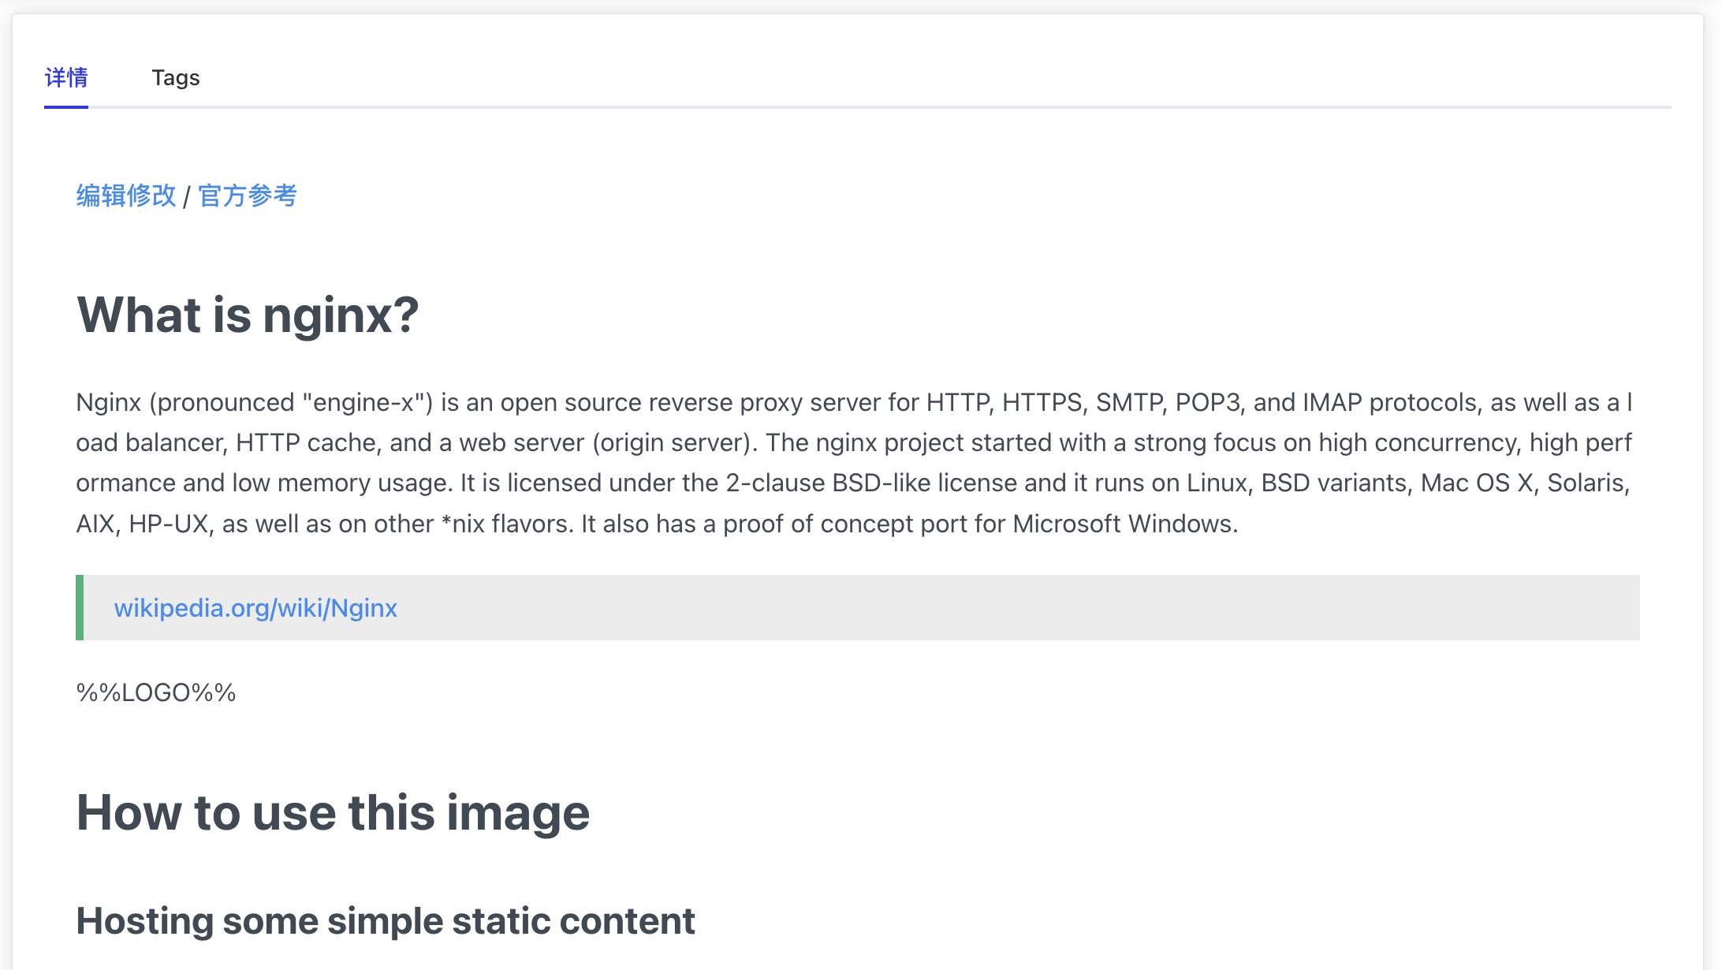Click the 'BSD-like license' text in the paragraph
Image resolution: width=1722 pixels, height=970 pixels.
(x=924, y=483)
